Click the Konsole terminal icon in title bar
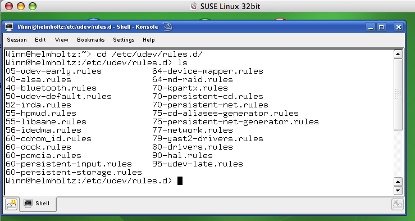The width and height of the screenshot is (415, 221). point(9,27)
